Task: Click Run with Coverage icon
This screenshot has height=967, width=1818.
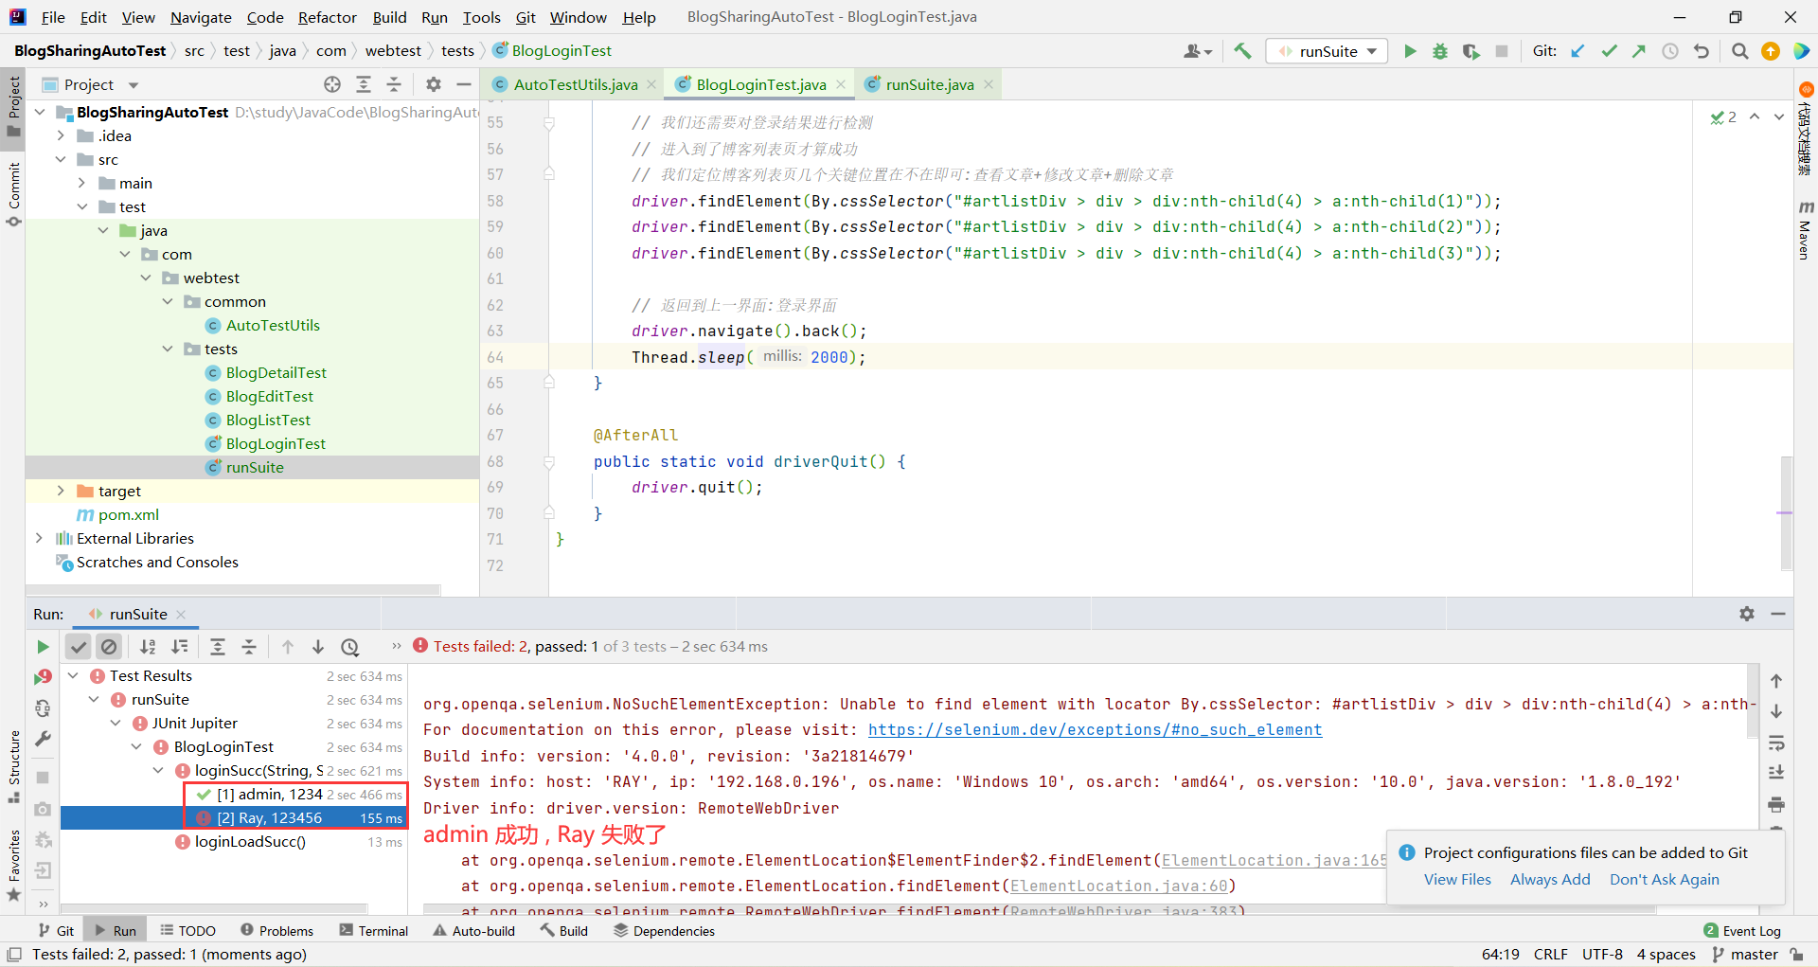Action: 1470,51
